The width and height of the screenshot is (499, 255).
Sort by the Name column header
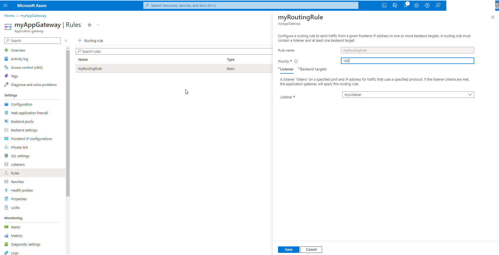click(x=83, y=59)
